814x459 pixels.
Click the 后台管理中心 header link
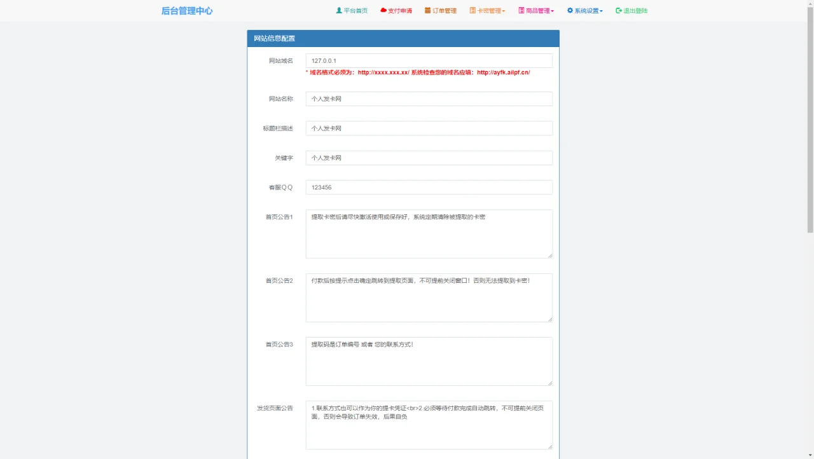[187, 11]
